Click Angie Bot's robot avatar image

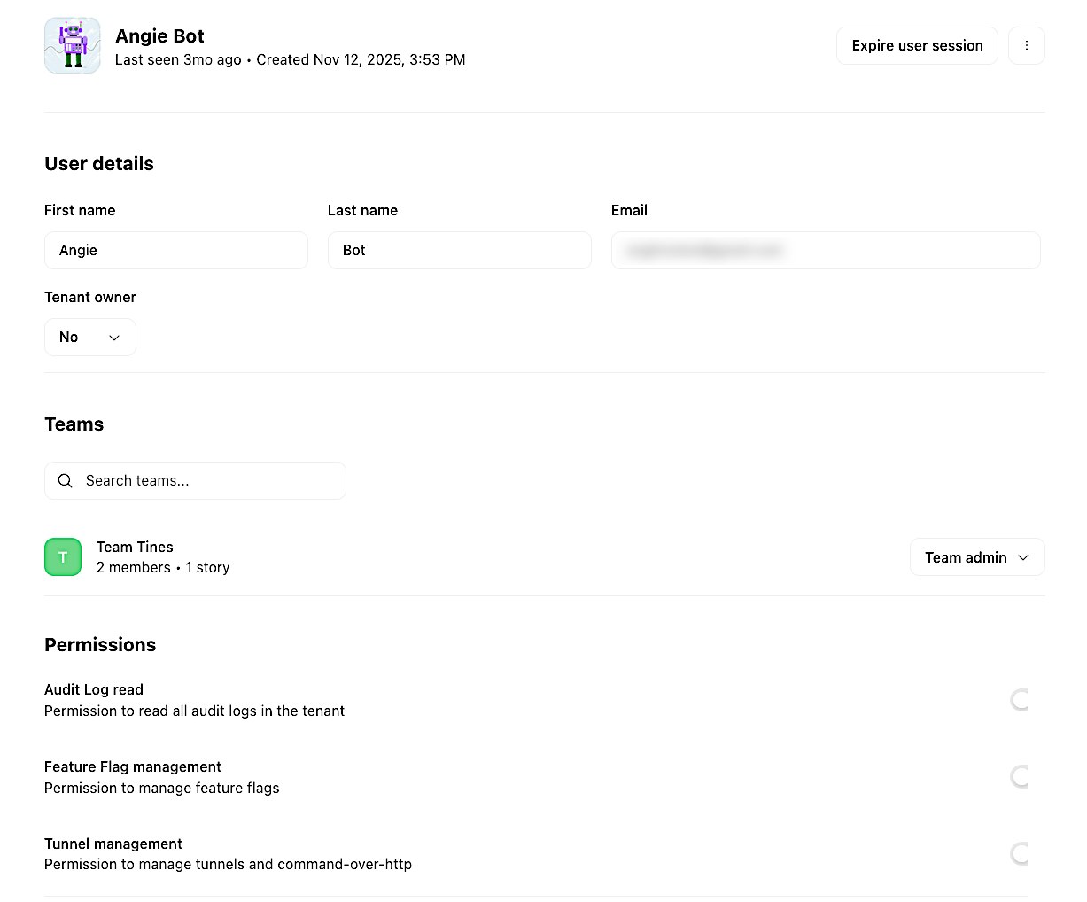(73, 45)
